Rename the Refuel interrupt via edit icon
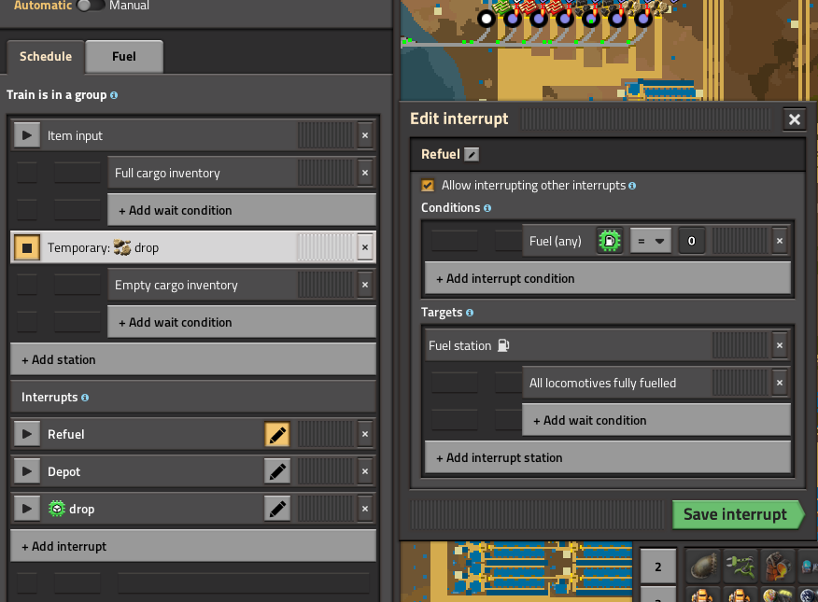The height and width of the screenshot is (602, 818). (x=472, y=154)
